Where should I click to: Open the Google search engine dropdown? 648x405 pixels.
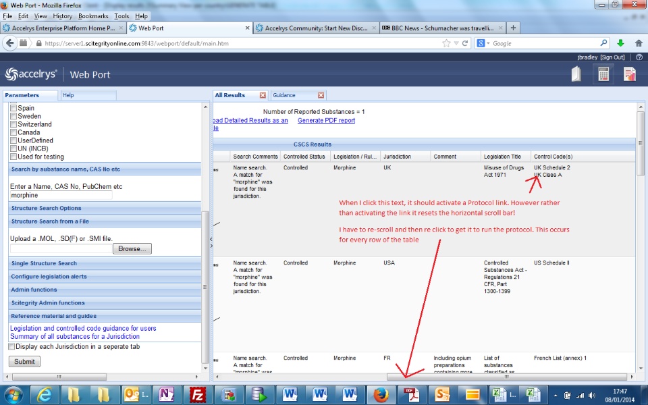pyautogui.click(x=488, y=43)
